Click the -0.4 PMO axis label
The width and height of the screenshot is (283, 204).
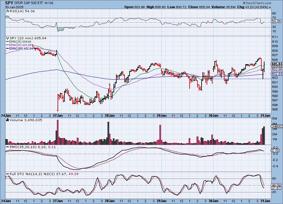coord(275,166)
